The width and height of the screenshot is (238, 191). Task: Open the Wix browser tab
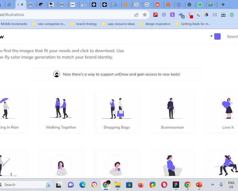coord(73,5)
